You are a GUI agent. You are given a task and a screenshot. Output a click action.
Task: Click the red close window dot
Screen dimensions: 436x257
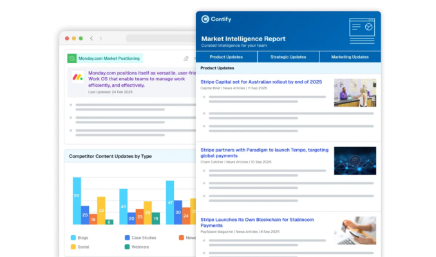coord(67,39)
